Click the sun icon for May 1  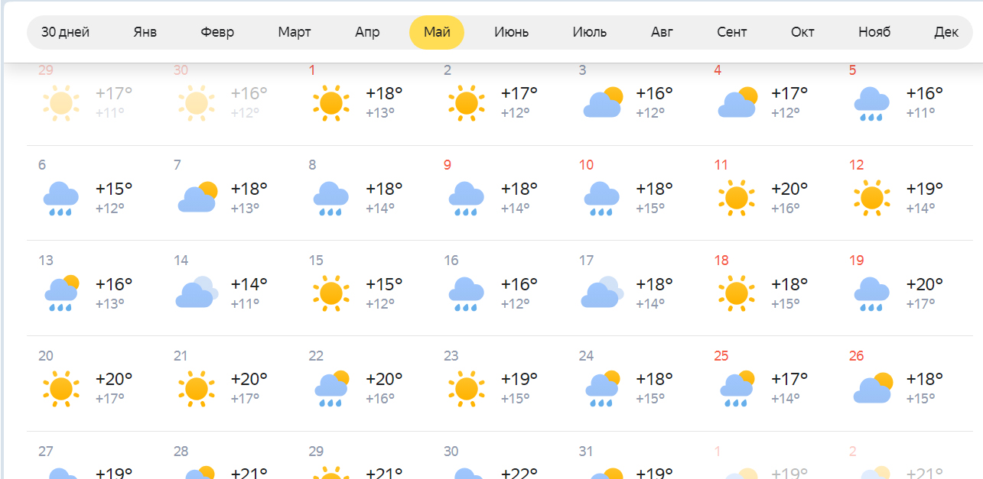[x=331, y=103]
